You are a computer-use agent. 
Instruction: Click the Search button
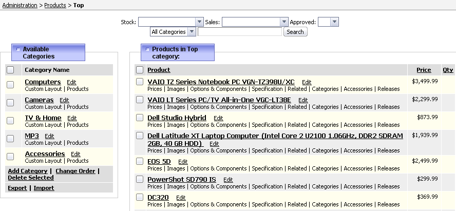pyautogui.click(x=295, y=32)
